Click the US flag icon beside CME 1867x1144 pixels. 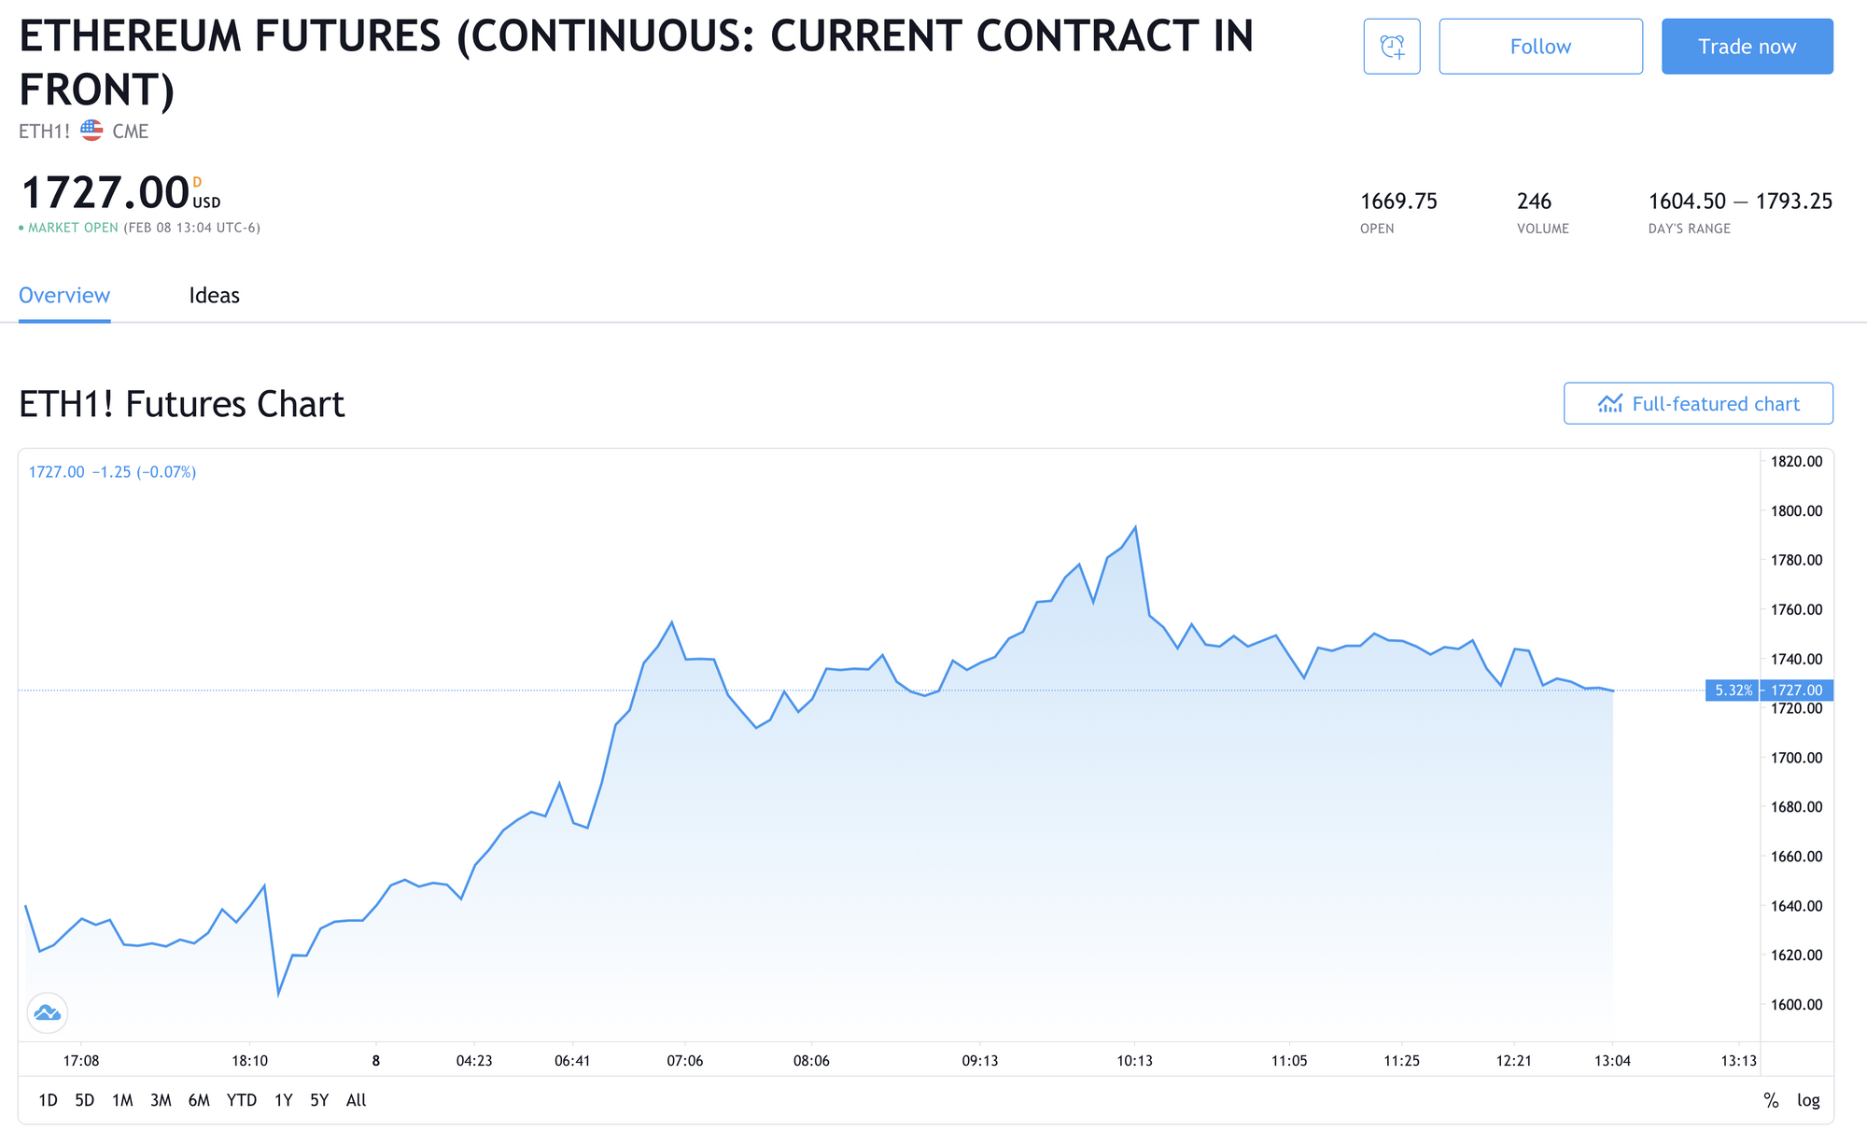click(x=91, y=131)
